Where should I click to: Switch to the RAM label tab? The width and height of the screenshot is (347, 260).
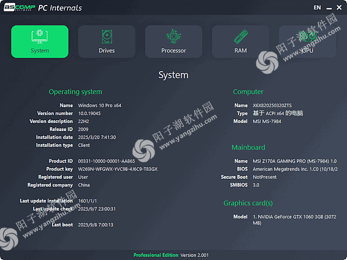[x=241, y=50]
